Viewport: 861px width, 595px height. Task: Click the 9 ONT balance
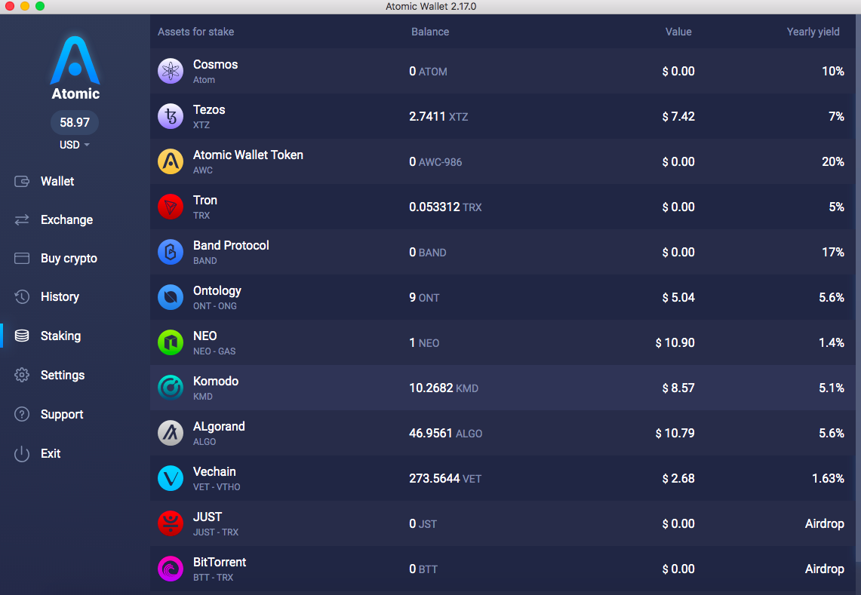pyautogui.click(x=424, y=297)
